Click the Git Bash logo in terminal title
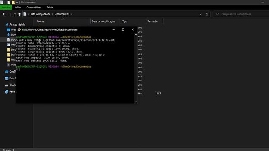269x151 pixels. [x=19, y=29]
